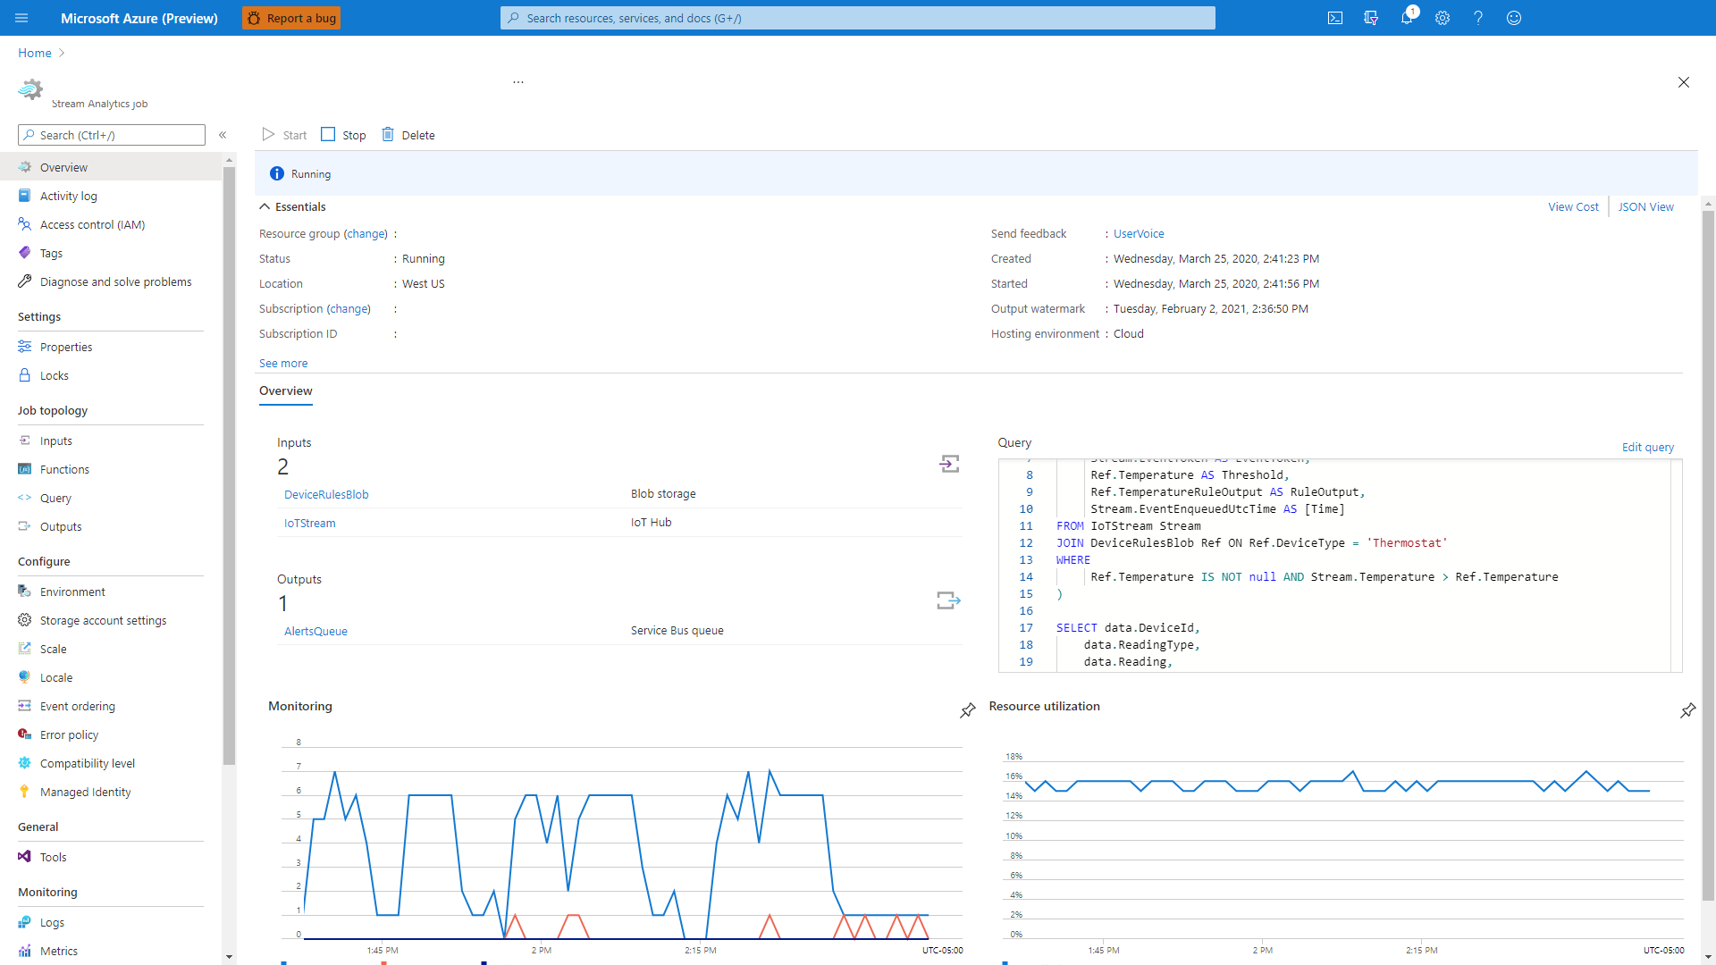Viewport: 1716px width, 965px height.
Task: Click the IoTStream input entry
Action: pos(307,522)
